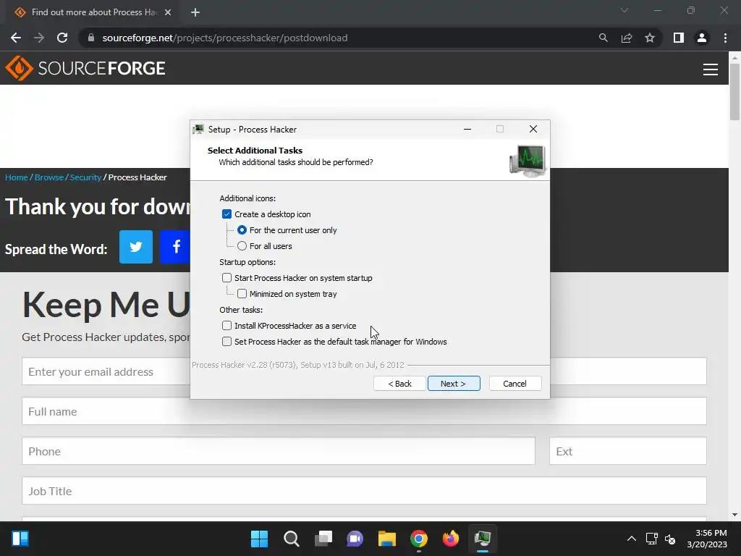Open Windows taskbar Search
The height and width of the screenshot is (556, 741).
[x=292, y=539]
